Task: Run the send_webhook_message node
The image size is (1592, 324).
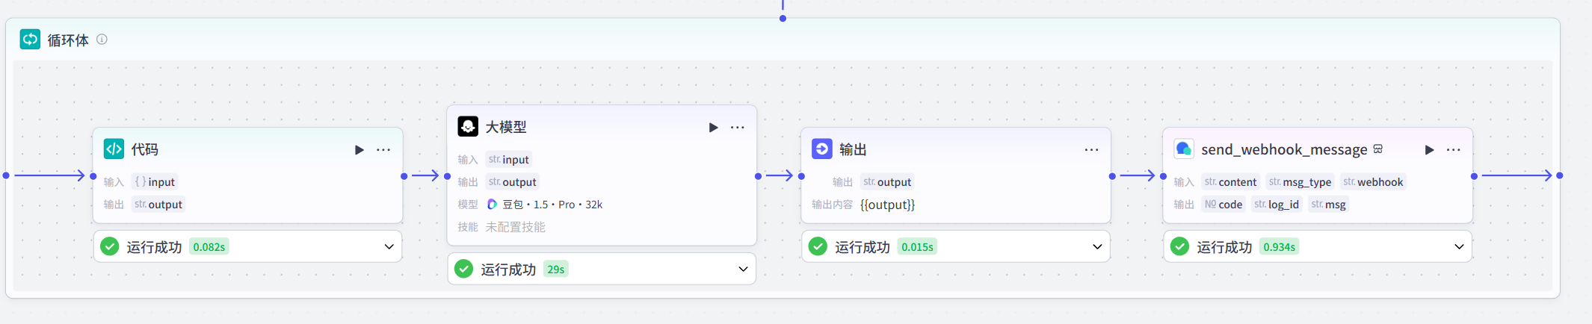Action: coord(1429,150)
